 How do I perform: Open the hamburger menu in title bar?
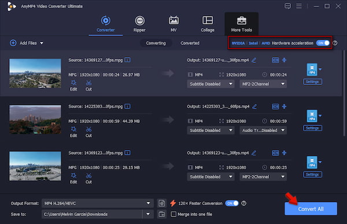[x=299, y=6]
